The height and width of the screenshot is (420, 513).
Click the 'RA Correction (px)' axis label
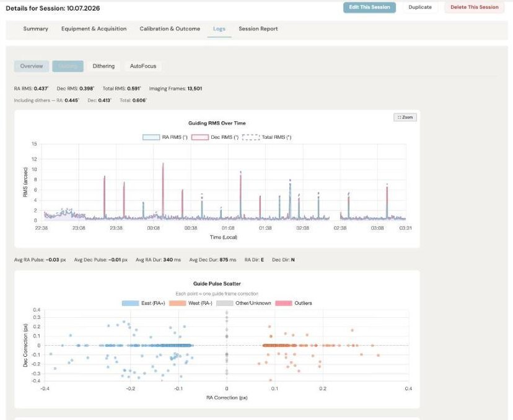[x=227, y=398]
